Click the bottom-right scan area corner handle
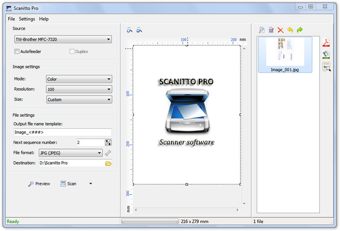The width and height of the screenshot is (340, 231). tap(240, 184)
